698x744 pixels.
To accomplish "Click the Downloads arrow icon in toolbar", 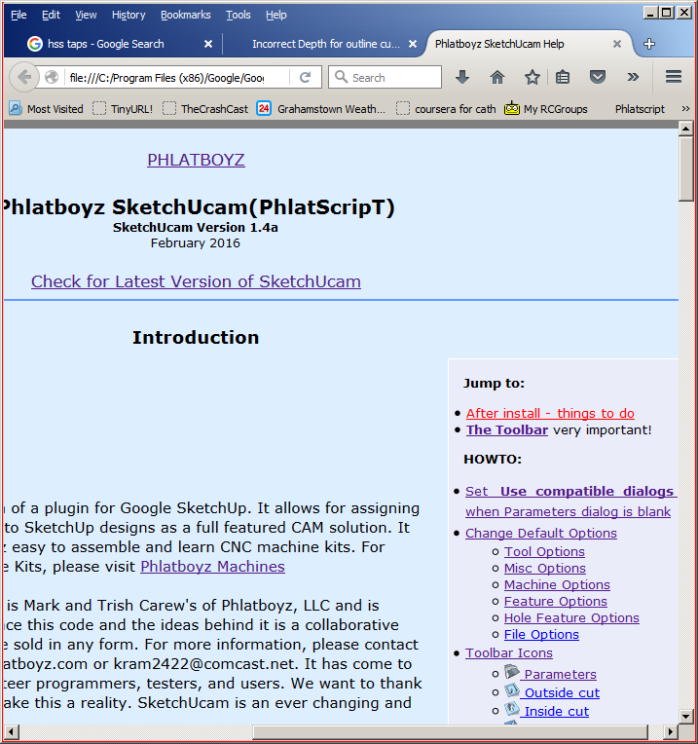I will click(x=462, y=77).
